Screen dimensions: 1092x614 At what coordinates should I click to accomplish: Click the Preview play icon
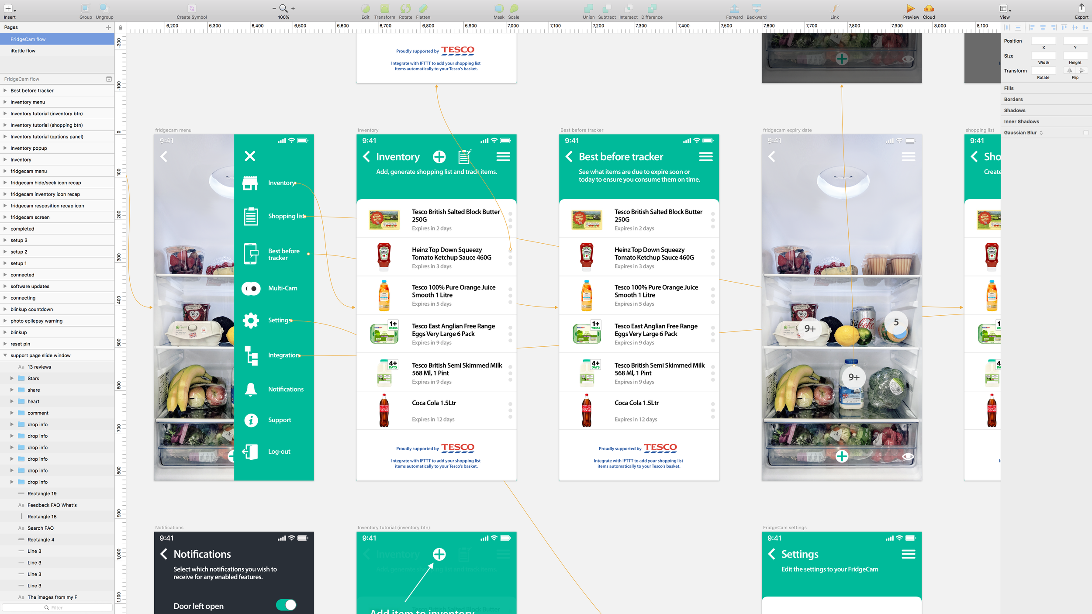(910, 9)
